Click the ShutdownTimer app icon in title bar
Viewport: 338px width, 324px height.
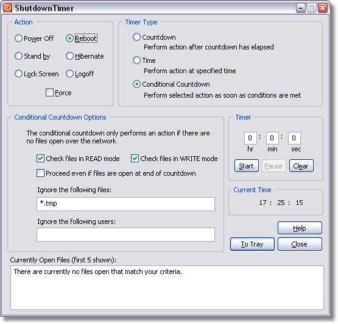point(7,8)
